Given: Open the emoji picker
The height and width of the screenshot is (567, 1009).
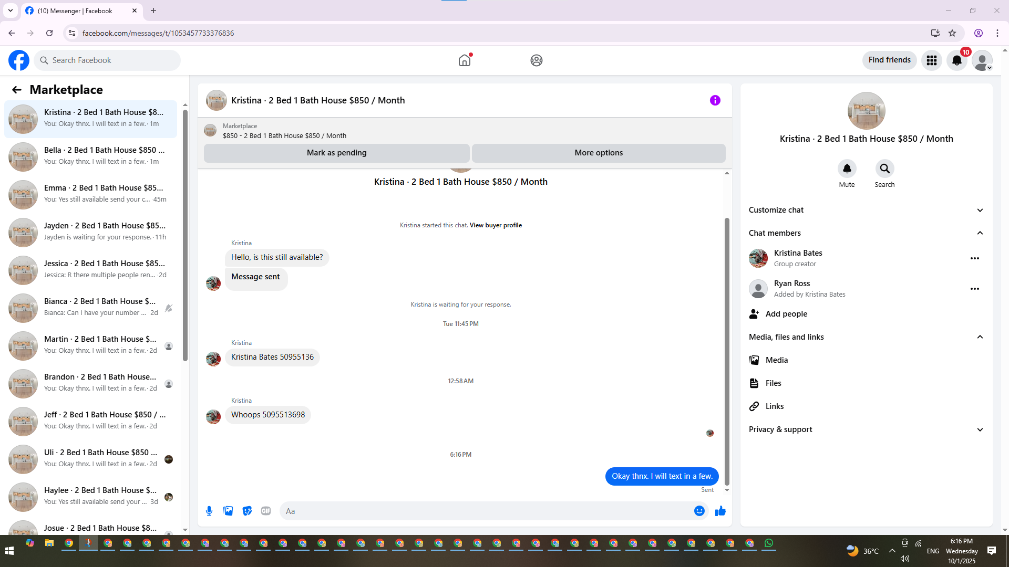Looking at the screenshot, I should [699, 511].
